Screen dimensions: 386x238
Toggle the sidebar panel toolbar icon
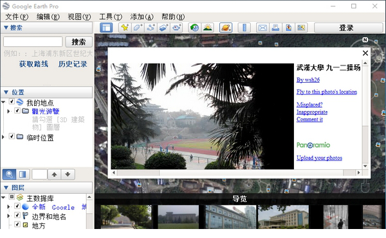pyautogui.click(x=106, y=28)
